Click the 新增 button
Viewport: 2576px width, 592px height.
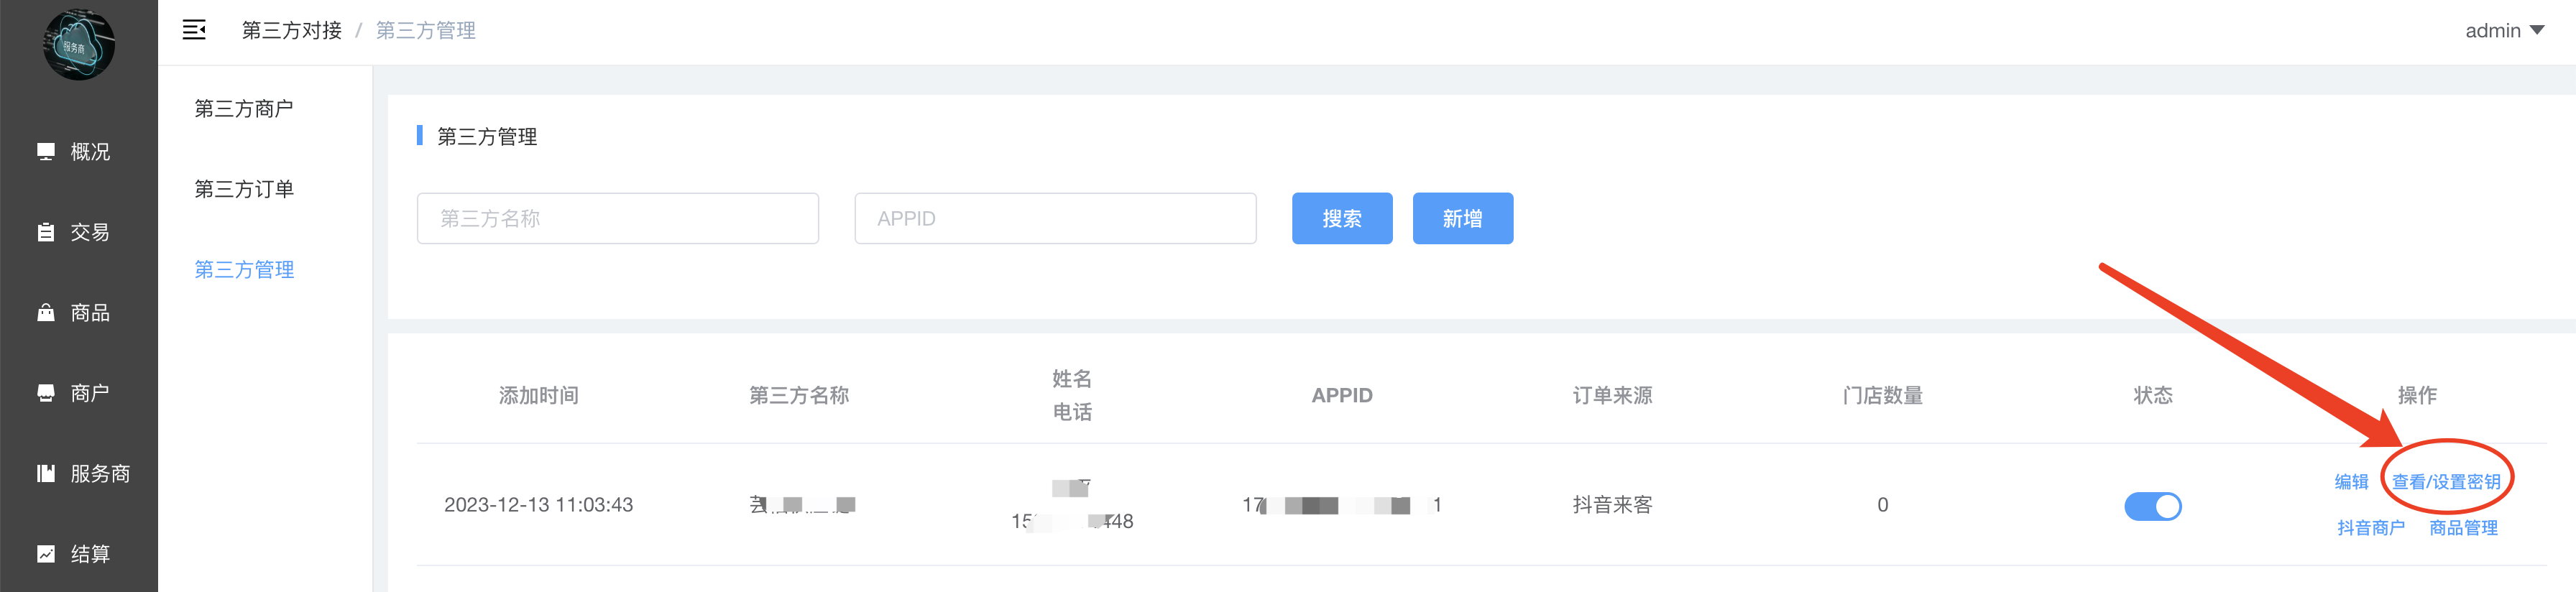point(1462,218)
